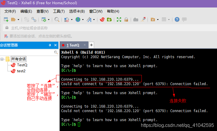Open the globe icon dropdown arrow
Screen dimensions: 217x131
[83, 20]
